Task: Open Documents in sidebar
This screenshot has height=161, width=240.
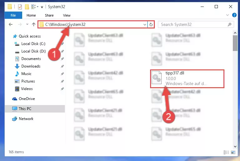Action: 31,59
